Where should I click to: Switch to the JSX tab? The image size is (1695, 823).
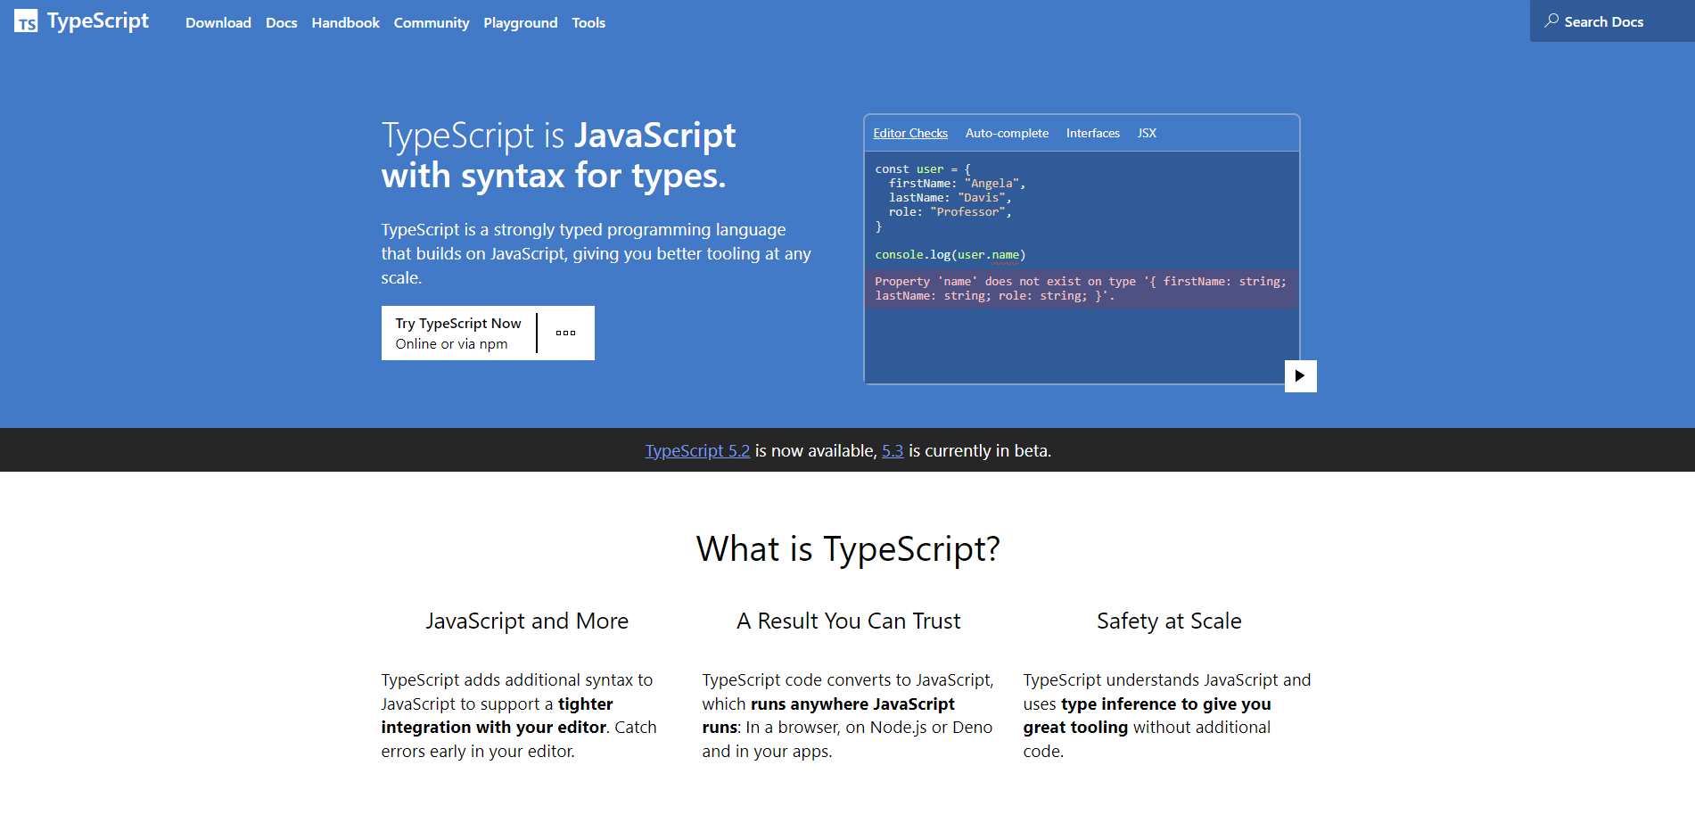click(x=1147, y=133)
